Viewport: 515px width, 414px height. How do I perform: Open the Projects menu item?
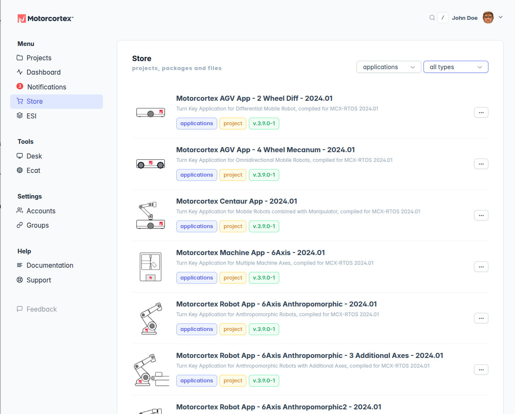pyautogui.click(x=39, y=58)
